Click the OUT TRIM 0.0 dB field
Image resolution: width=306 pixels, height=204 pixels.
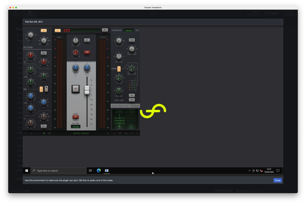click(x=76, y=127)
